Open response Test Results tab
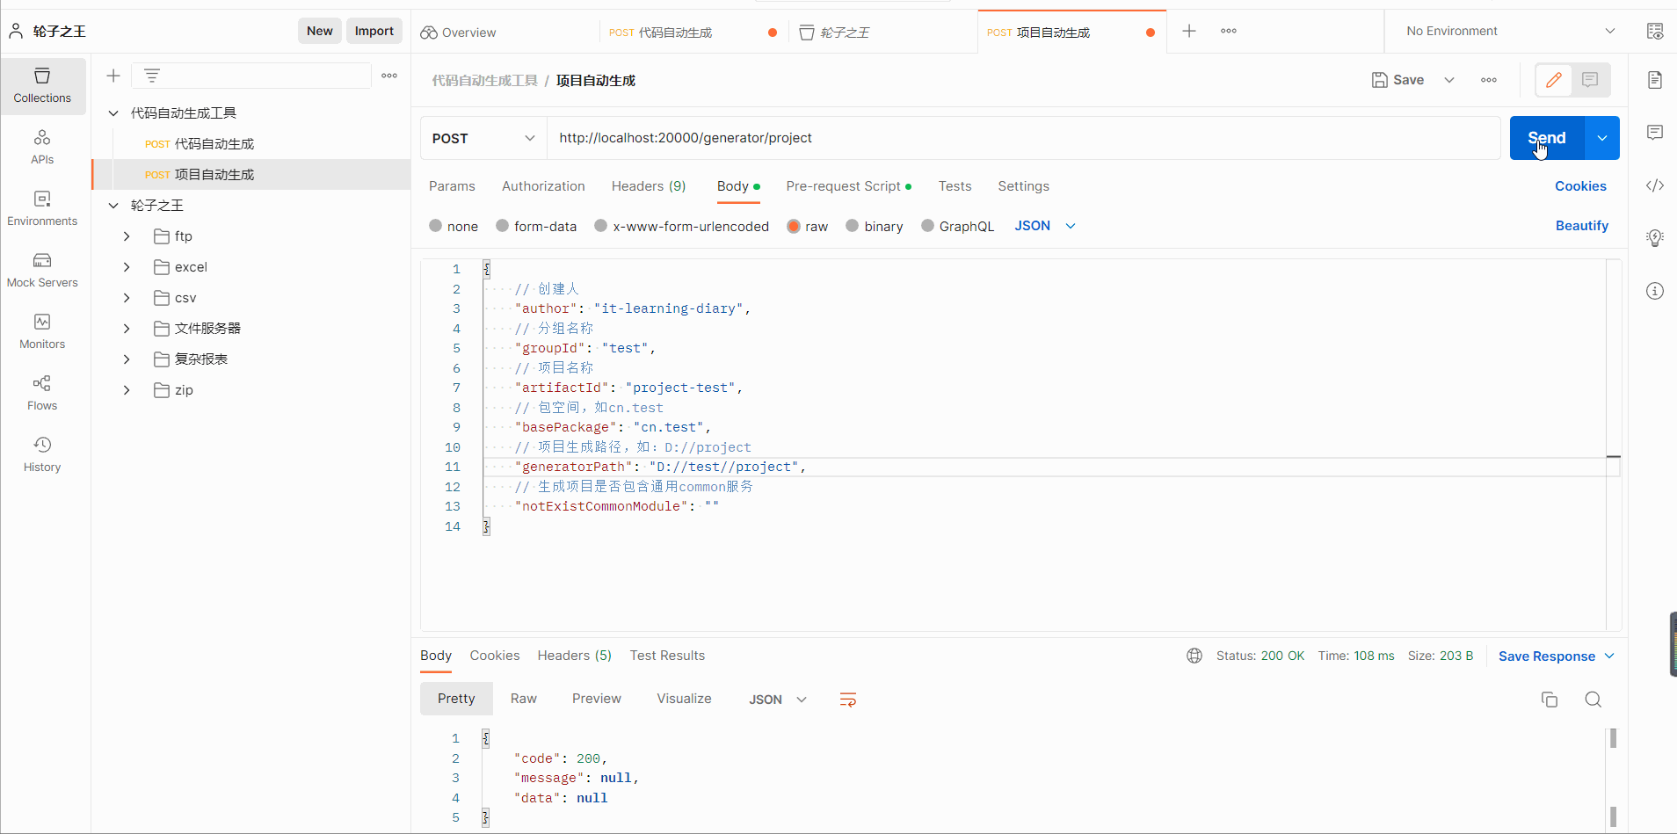 click(x=667, y=656)
